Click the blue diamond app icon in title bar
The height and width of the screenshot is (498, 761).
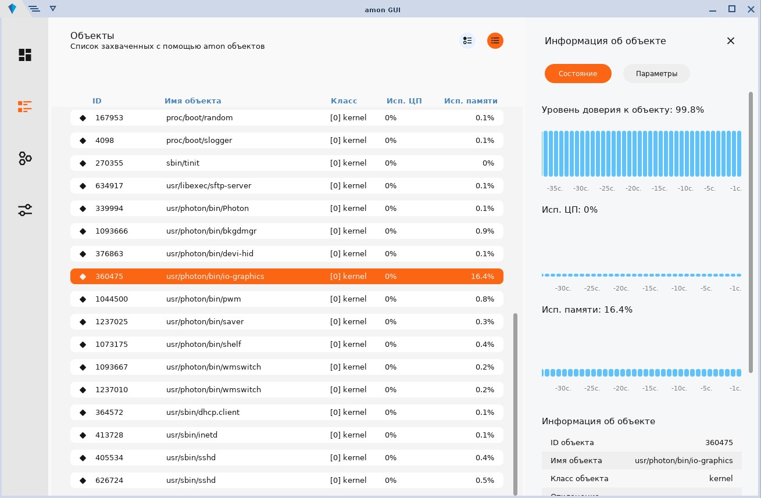click(x=12, y=9)
